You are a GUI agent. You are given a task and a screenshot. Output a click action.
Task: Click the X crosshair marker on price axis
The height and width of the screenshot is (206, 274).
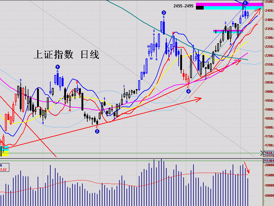(263, 153)
